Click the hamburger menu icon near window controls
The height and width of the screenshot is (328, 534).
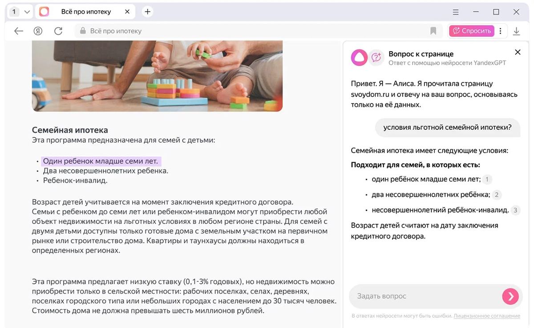(x=455, y=12)
